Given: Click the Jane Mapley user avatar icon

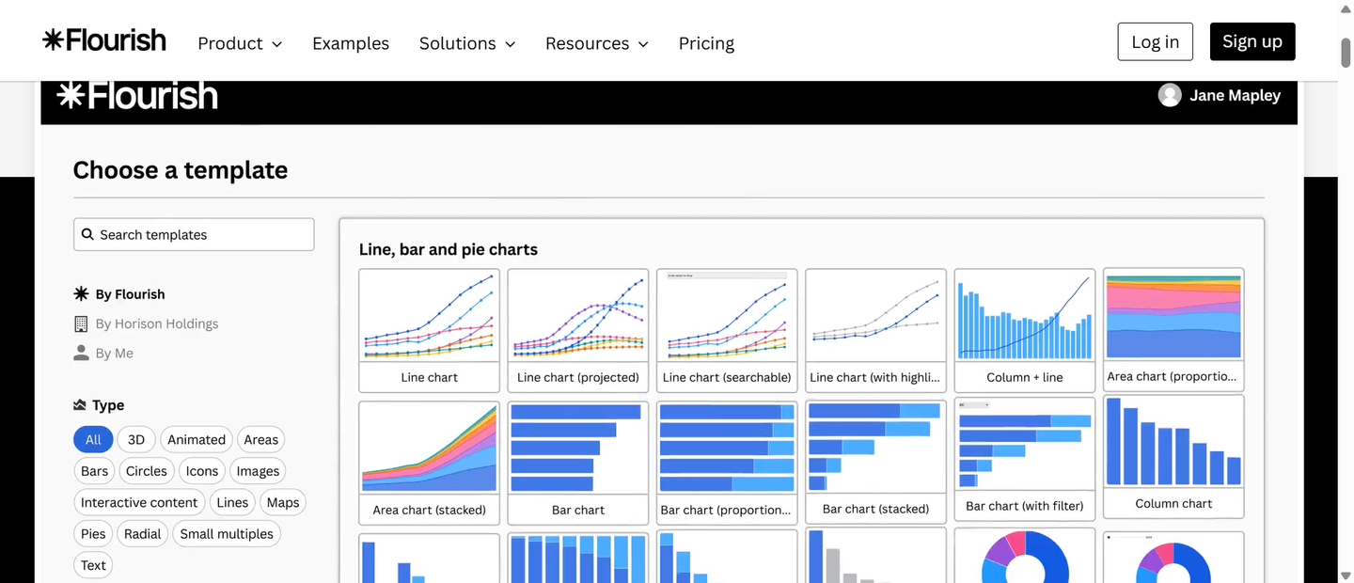Looking at the screenshot, I should (x=1170, y=95).
